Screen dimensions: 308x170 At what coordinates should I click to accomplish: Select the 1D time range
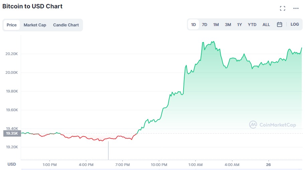(193, 25)
